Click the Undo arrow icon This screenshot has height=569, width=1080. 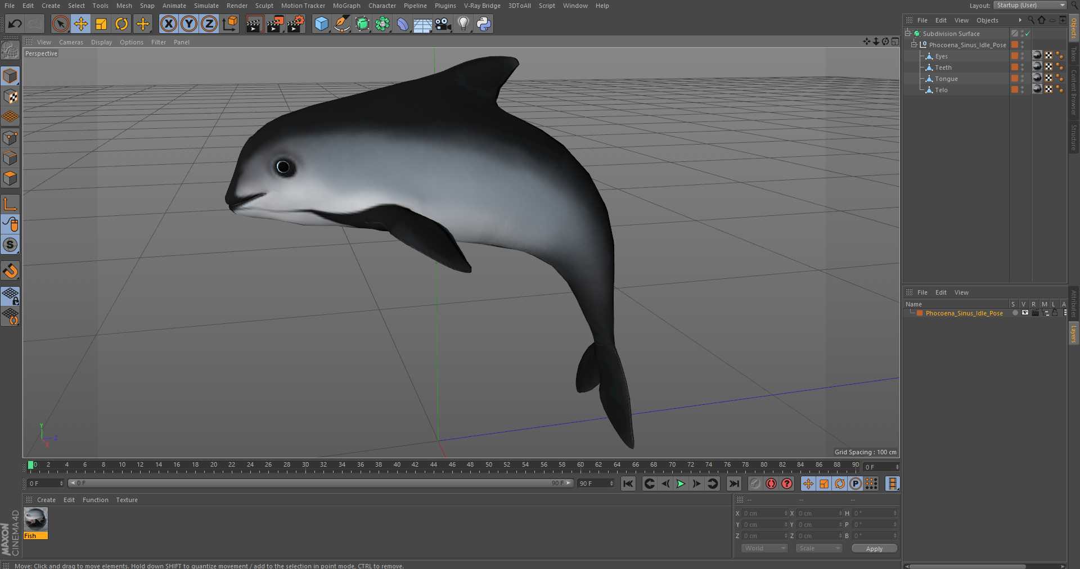(15, 24)
